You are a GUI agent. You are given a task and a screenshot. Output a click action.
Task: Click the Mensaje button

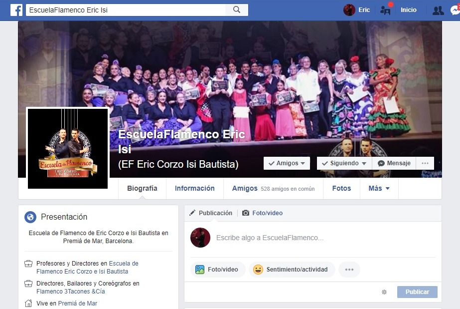point(394,163)
